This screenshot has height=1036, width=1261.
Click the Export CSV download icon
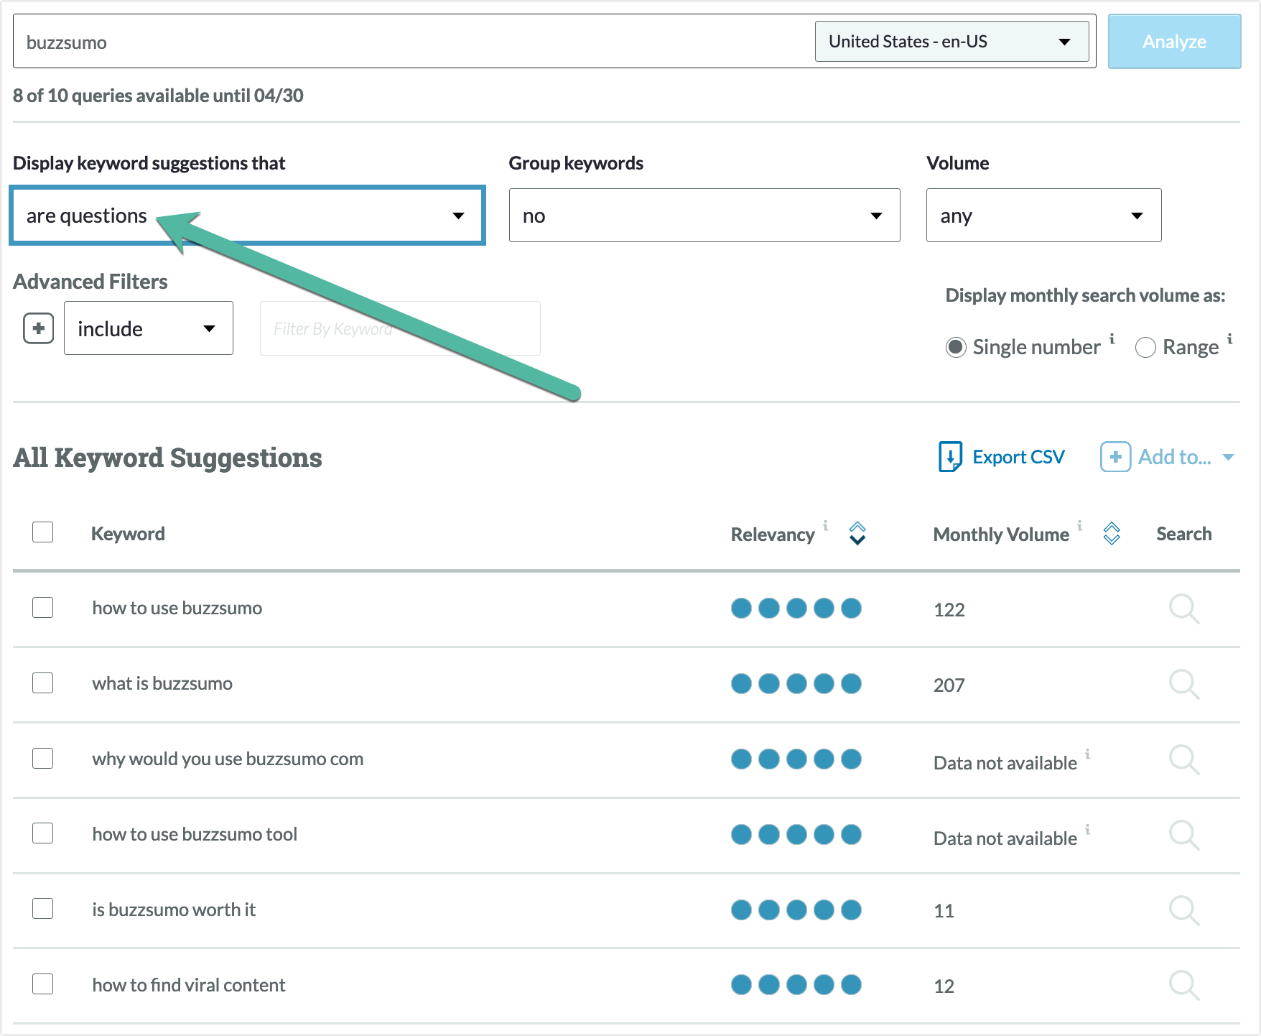(951, 456)
